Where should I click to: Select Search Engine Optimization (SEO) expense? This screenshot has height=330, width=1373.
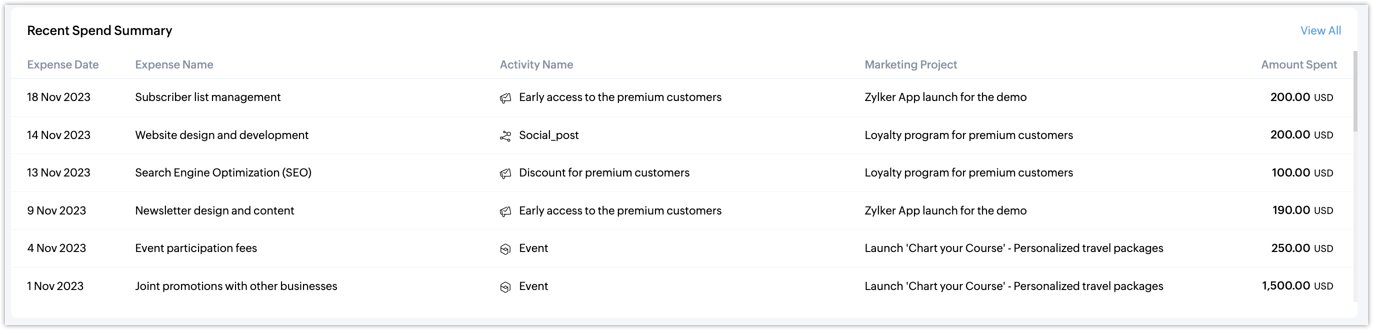pos(223,172)
